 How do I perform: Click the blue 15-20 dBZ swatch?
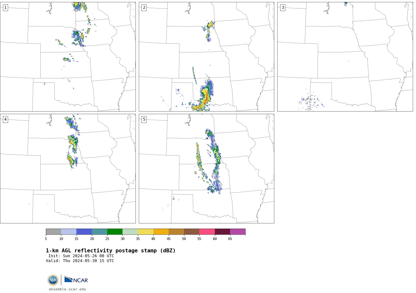pos(84,232)
